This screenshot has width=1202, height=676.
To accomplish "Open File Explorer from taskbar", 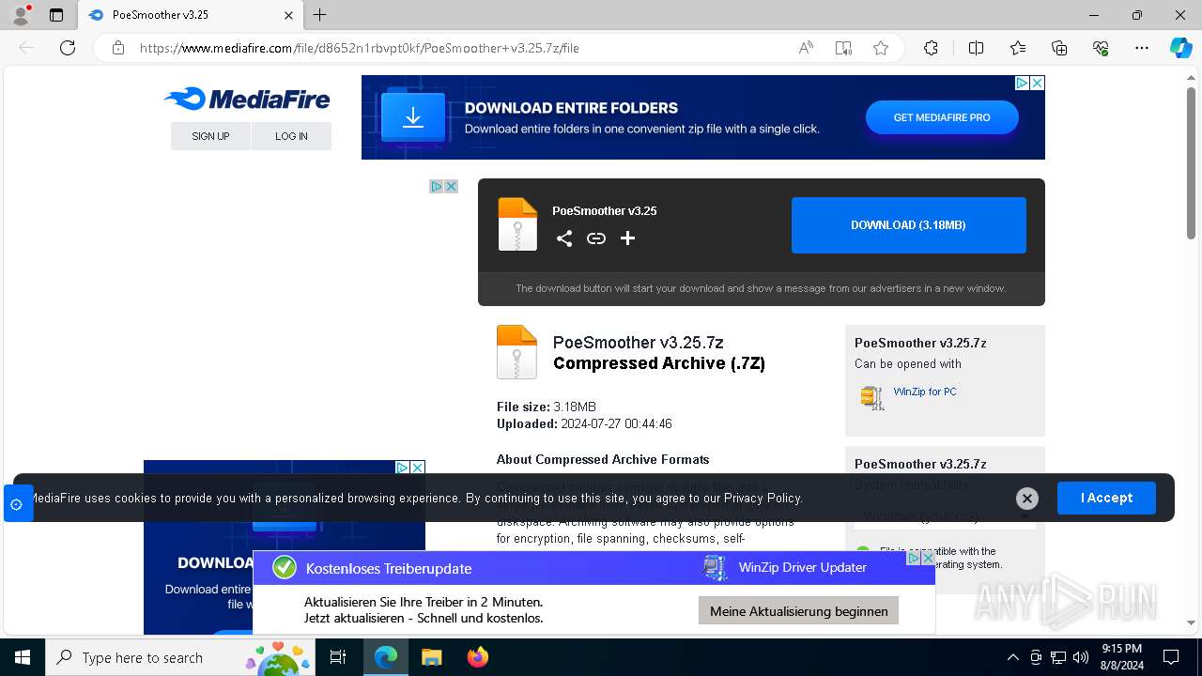I will 431,657.
